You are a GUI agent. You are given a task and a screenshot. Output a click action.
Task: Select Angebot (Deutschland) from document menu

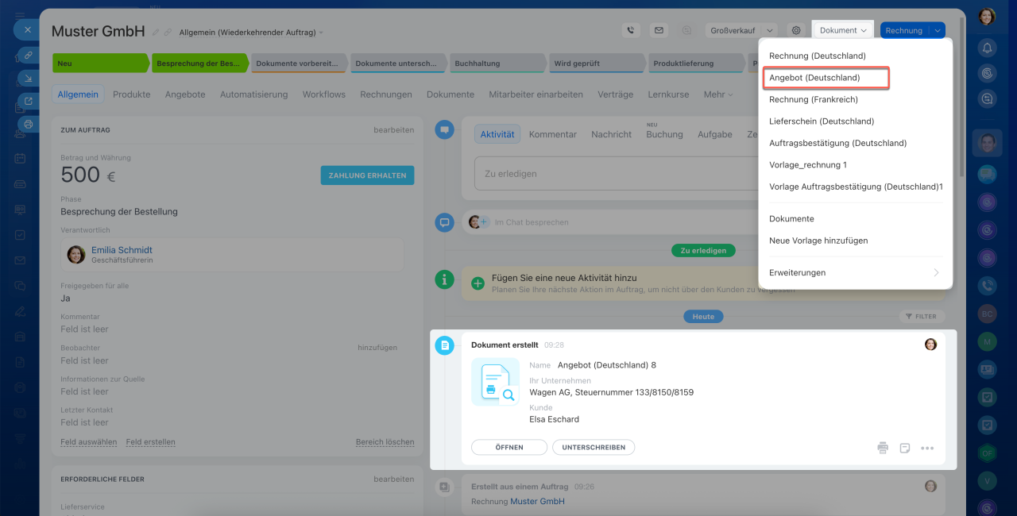[825, 78]
